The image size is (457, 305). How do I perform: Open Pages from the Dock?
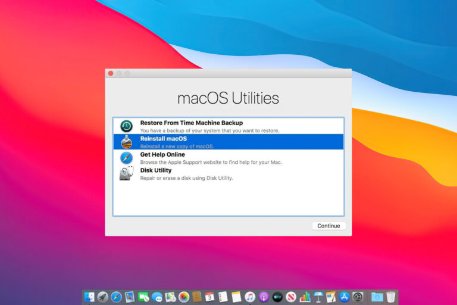(331, 297)
